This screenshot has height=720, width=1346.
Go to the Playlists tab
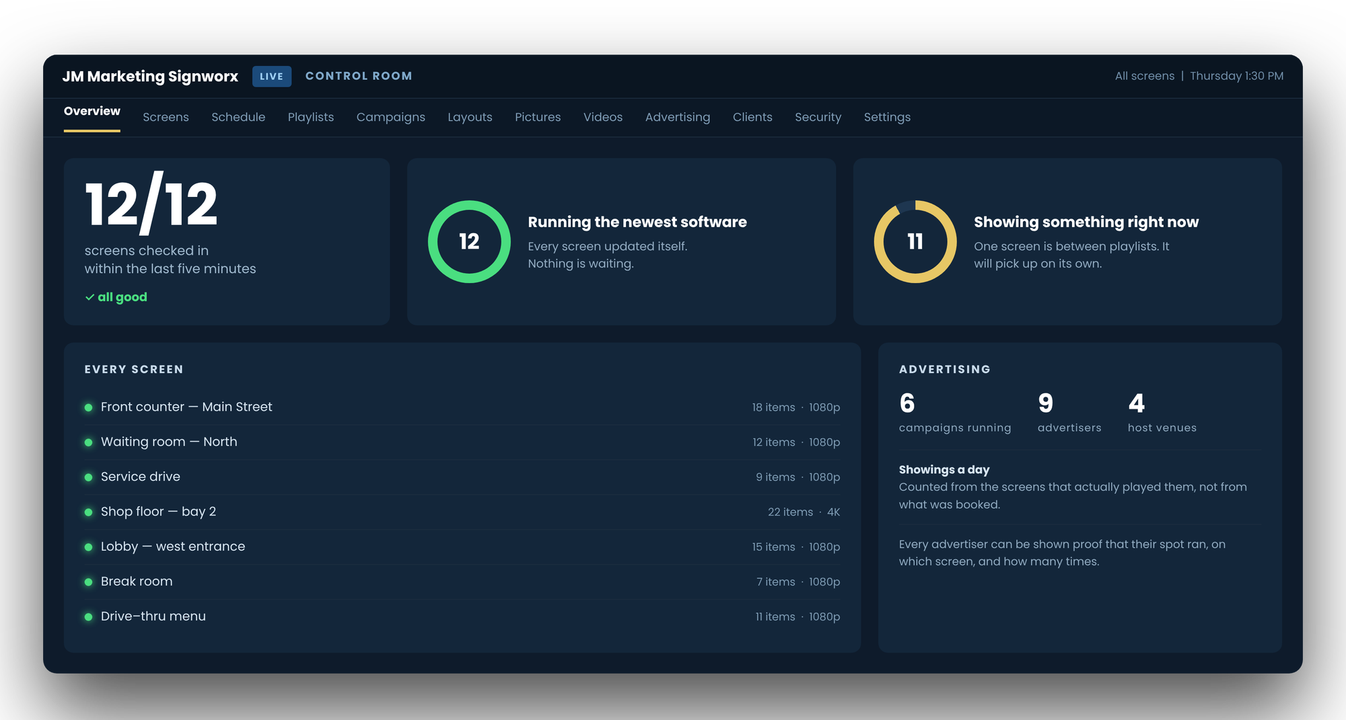coord(311,117)
